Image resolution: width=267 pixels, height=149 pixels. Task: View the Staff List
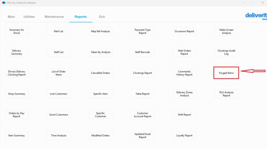[59, 52]
